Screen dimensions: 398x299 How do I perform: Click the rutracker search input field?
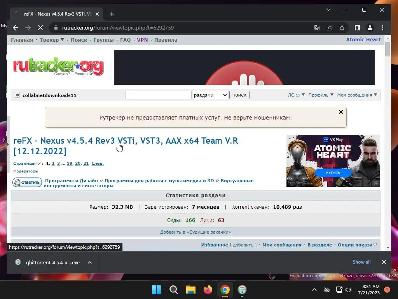(x=159, y=95)
